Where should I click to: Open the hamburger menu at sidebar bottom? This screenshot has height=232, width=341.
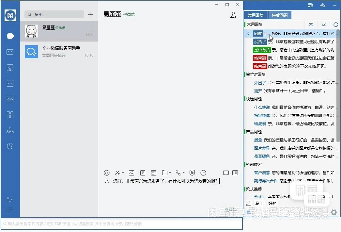(x=10, y=210)
